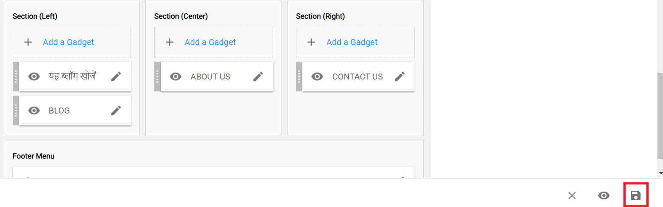The height and width of the screenshot is (207, 663).
Task: Click the save floppy disk icon
Action: (x=636, y=196)
